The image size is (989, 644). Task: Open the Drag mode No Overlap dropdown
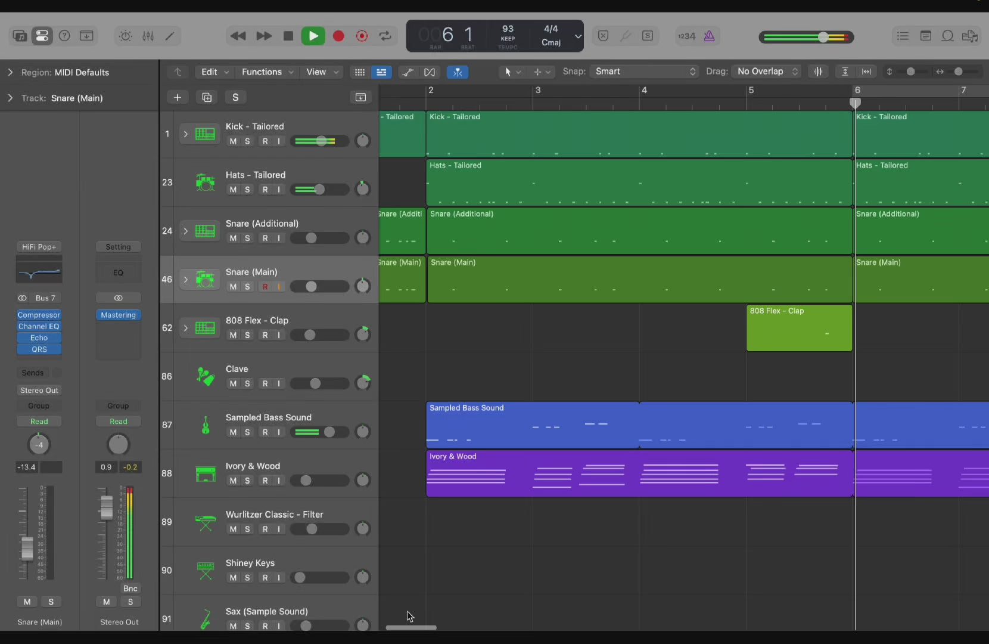click(x=767, y=72)
